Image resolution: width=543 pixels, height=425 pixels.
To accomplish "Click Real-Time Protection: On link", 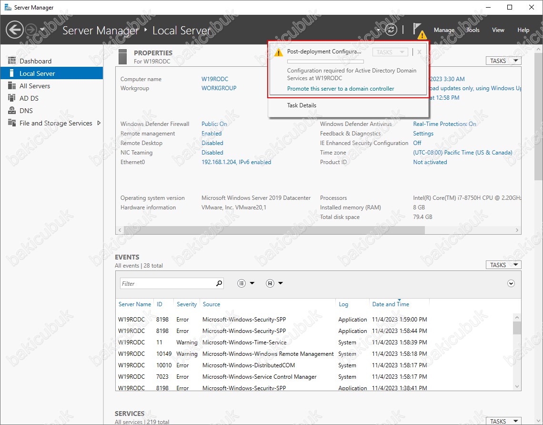I will (444, 124).
